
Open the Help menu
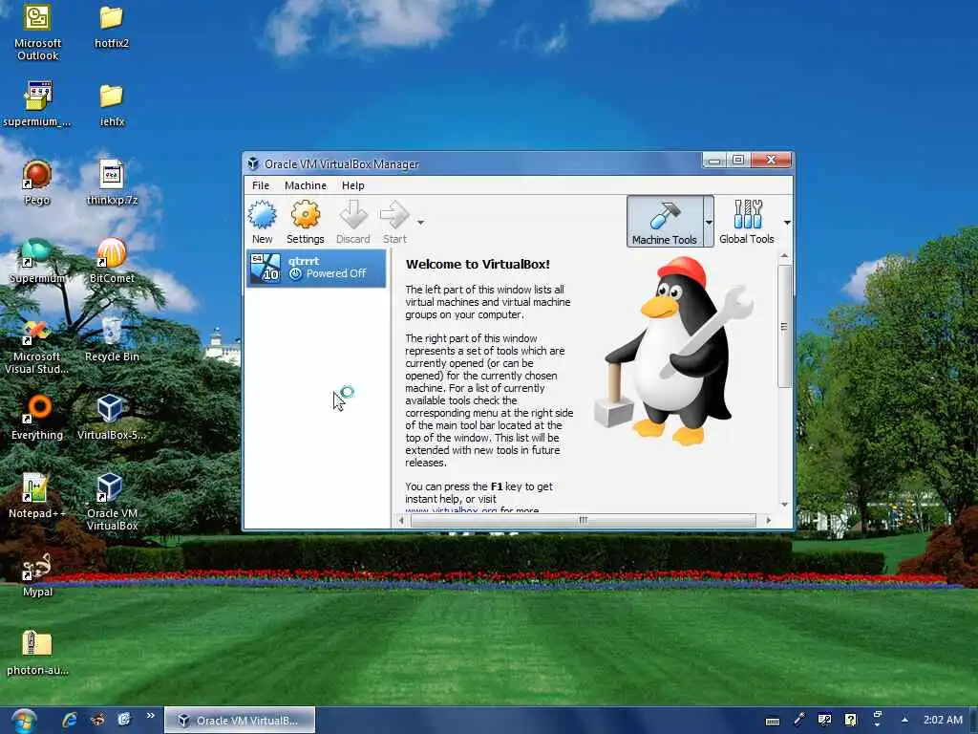coord(353,185)
